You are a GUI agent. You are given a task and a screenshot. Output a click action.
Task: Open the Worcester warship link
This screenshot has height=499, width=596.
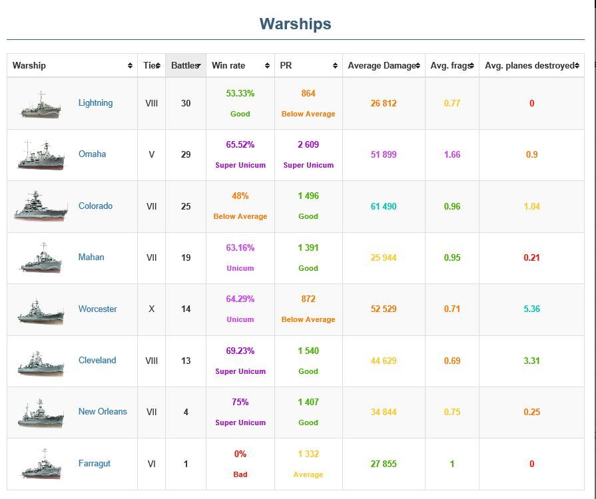[x=97, y=309]
